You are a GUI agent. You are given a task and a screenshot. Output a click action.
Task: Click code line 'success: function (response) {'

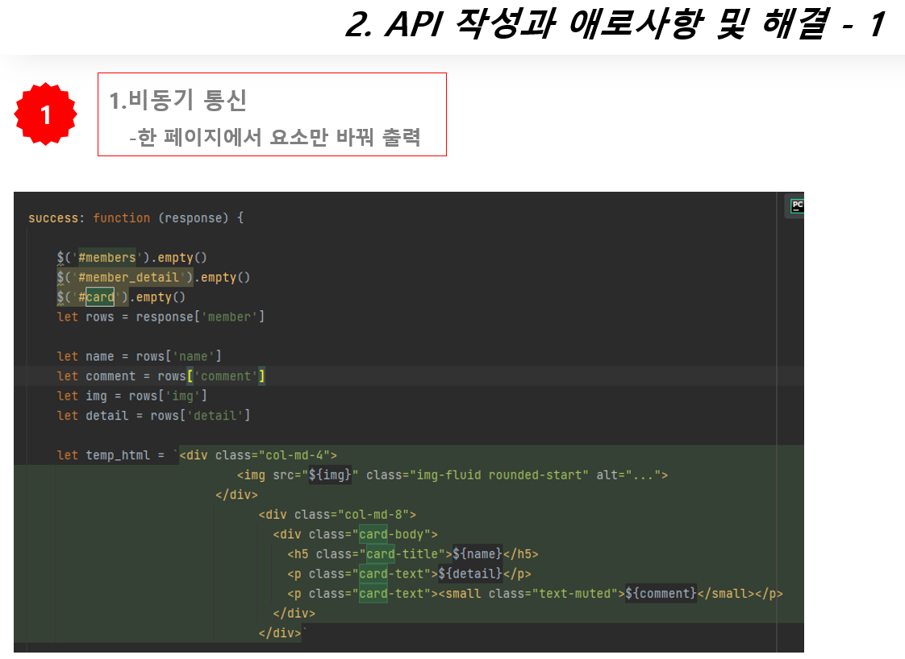(136, 218)
